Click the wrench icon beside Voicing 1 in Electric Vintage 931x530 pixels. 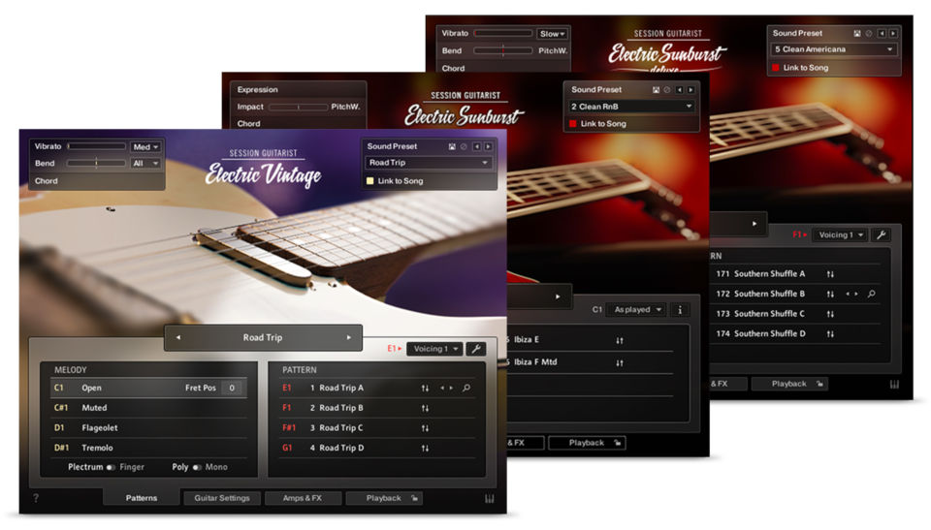(x=476, y=349)
